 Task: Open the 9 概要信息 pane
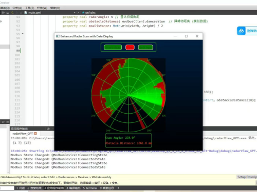click(107, 188)
